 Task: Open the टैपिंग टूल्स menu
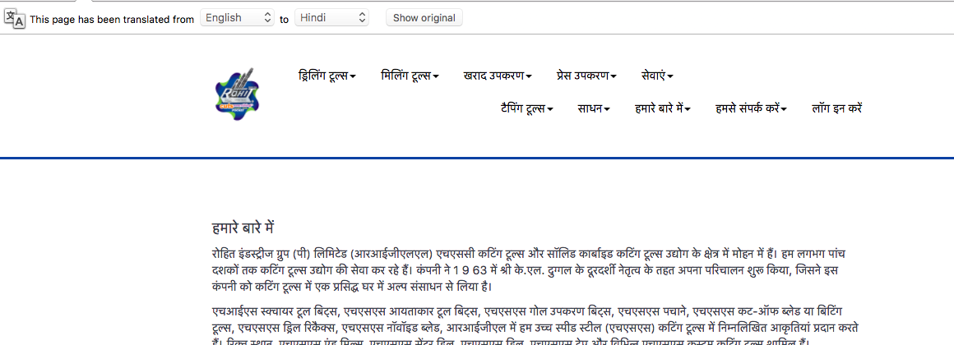pos(527,109)
